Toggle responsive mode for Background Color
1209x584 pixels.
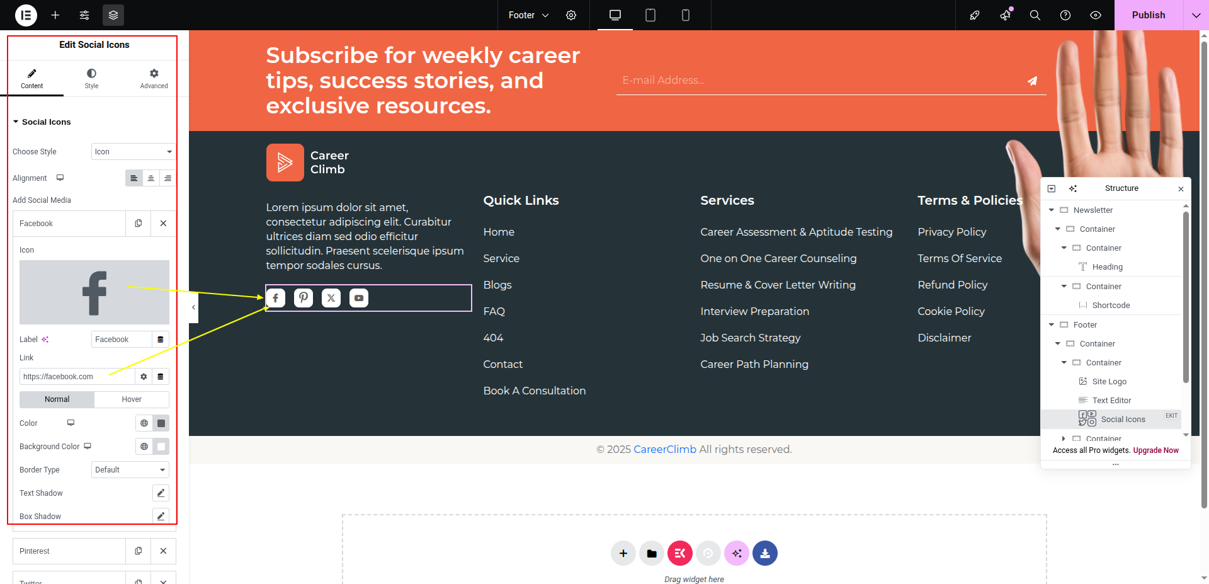tap(88, 446)
